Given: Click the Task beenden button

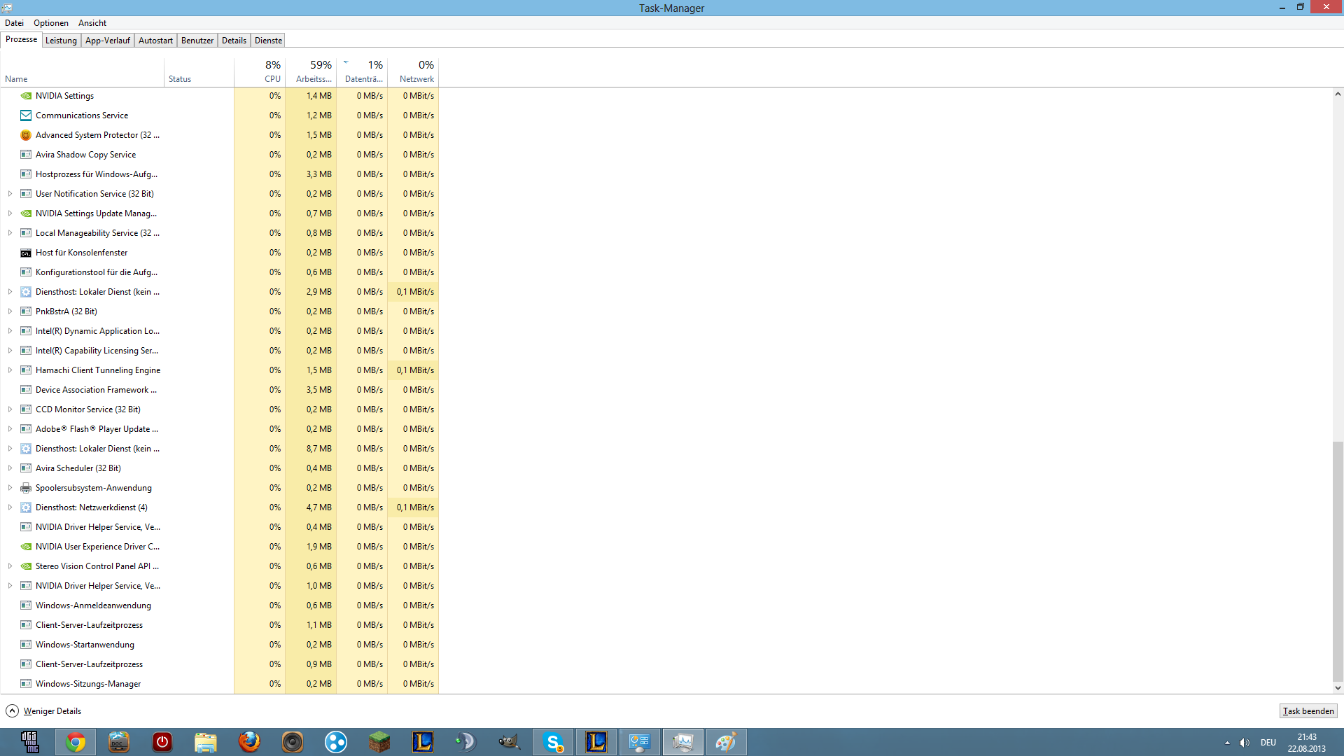Looking at the screenshot, I should click(1308, 711).
